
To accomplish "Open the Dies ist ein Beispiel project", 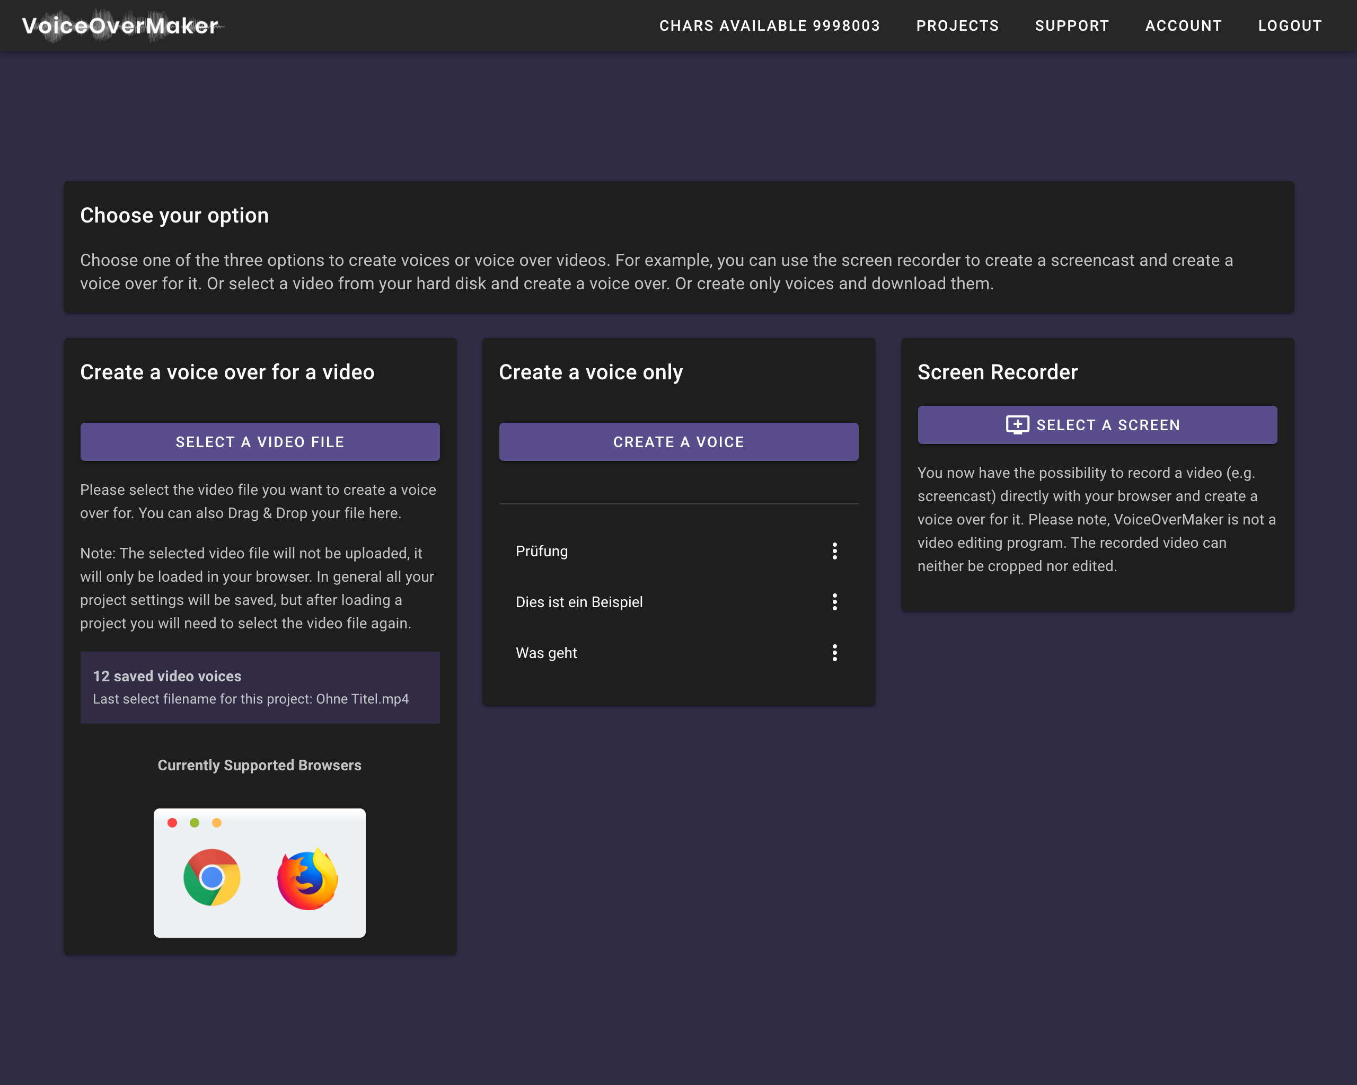I will (579, 602).
